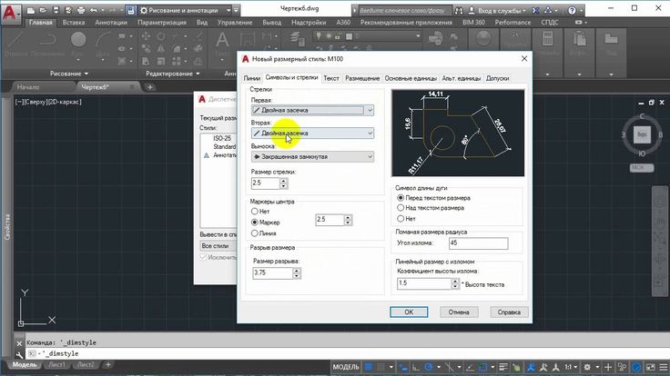Choose 'Над текстом размера' arc symbol option
Image resolution: width=670 pixels, height=376 pixels.
(401, 208)
